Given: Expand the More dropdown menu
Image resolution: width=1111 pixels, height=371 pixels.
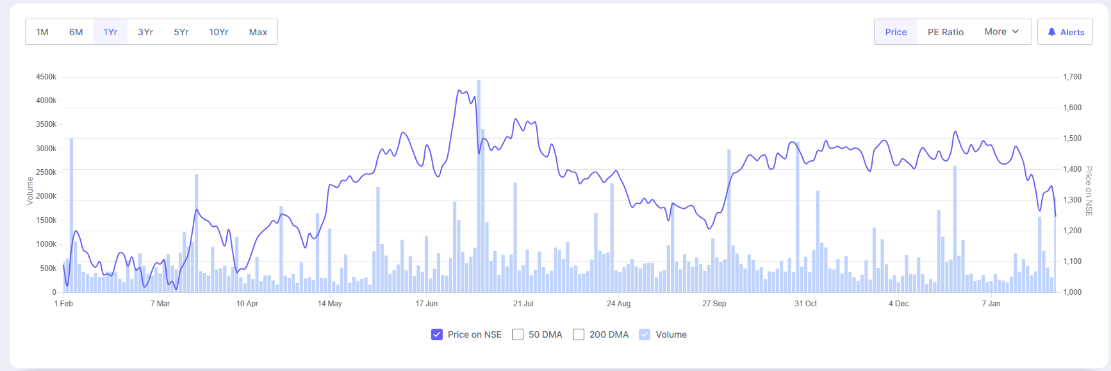Looking at the screenshot, I should tap(1001, 31).
